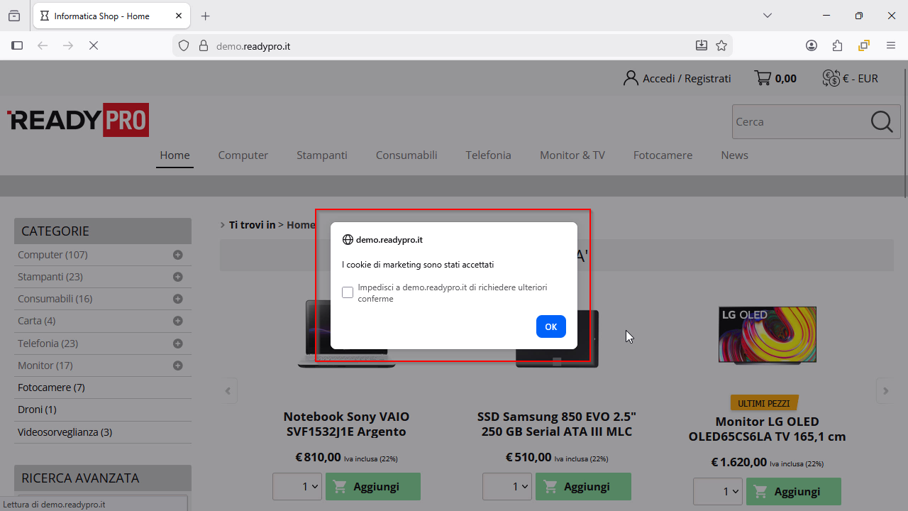Viewport: 908px width, 511px height.
Task: Open Firefox extensions puzzle icon
Action: point(838,45)
